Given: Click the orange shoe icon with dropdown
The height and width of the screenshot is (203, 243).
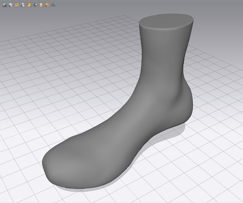Looking at the screenshot, I should click(29, 5).
